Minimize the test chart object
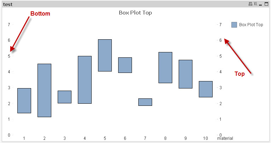The height and width of the screenshot is (143, 271). click(261, 4)
